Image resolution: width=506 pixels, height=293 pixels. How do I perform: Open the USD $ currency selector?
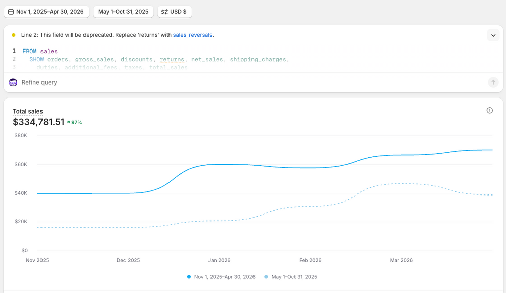(x=175, y=12)
